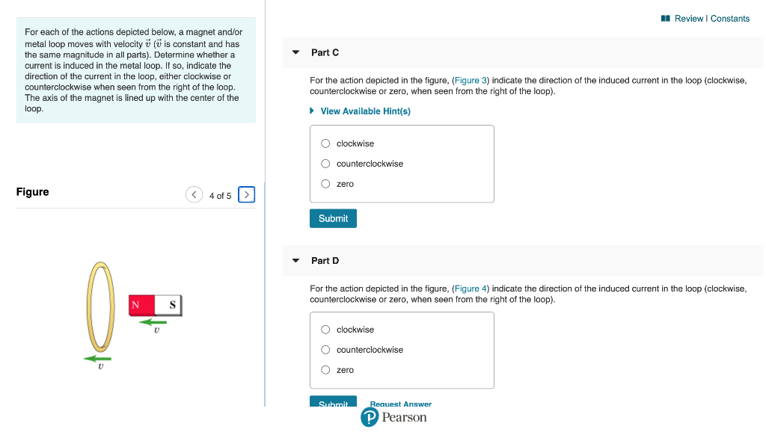Viewport: 766px width, 438px height.
Task: Select zero in Part D
Action: click(x=325, y=369)
